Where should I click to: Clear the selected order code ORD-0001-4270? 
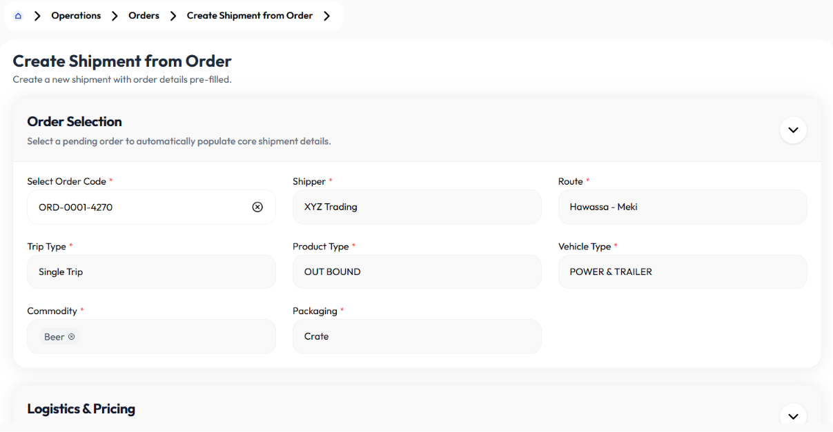257,207
